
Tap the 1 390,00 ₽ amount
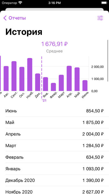coord(93,181)
